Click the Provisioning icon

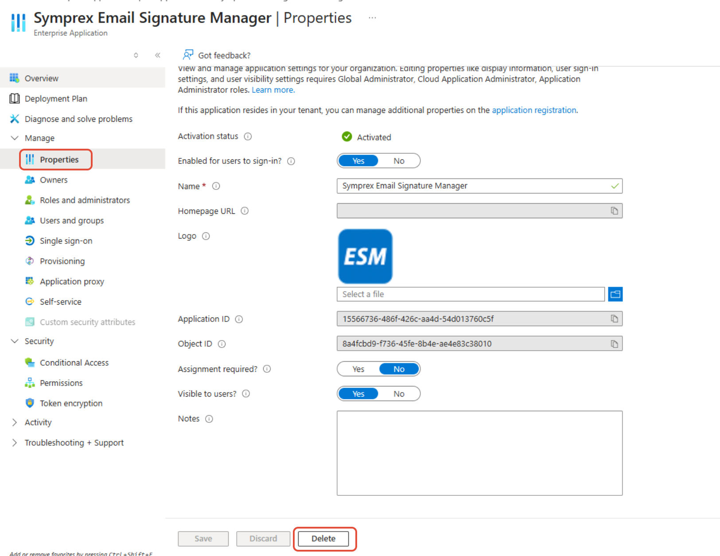tap(30, 261)
